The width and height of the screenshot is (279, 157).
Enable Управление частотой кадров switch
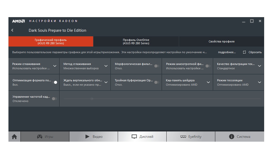(55, 99)
